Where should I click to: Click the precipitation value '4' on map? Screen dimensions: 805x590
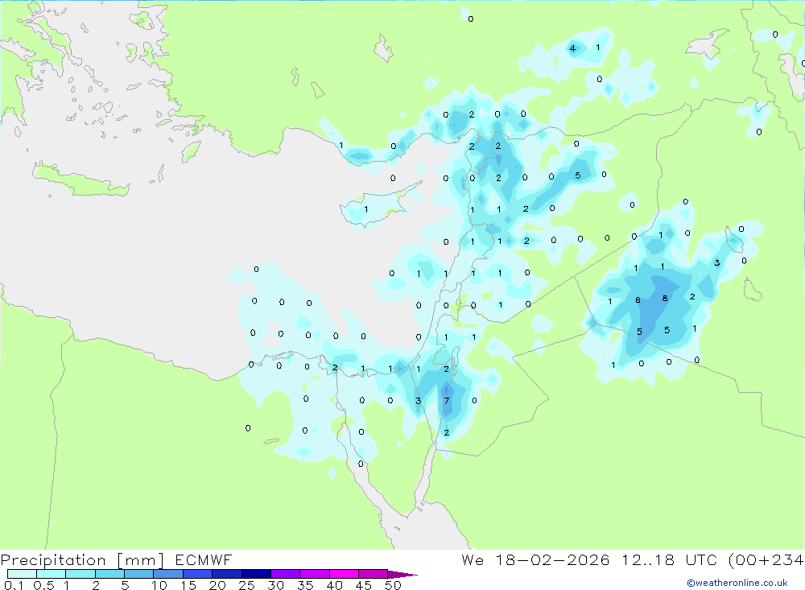point(572,49)
